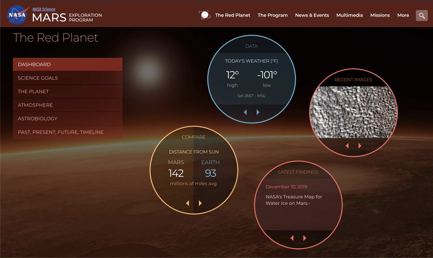Viewport: 433px width, 258px height.
Task: Click the Latest Findings heading
Action: click(298, 172)
